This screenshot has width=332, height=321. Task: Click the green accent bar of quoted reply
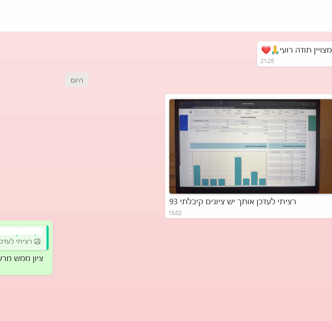pyautogui.click(x=47, y=238)
